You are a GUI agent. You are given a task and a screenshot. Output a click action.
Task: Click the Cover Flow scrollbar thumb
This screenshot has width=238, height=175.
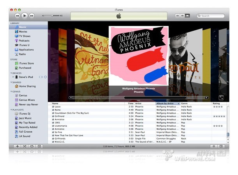point(155,98)
